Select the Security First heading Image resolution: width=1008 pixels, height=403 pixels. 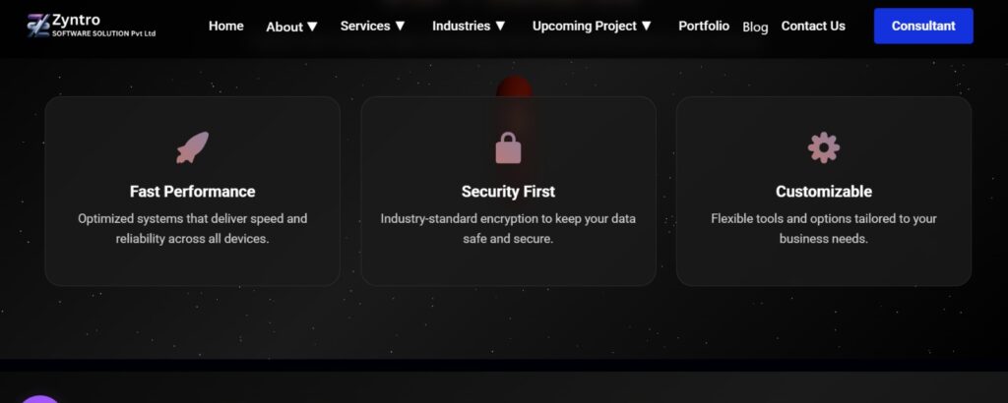coord(508,192)
